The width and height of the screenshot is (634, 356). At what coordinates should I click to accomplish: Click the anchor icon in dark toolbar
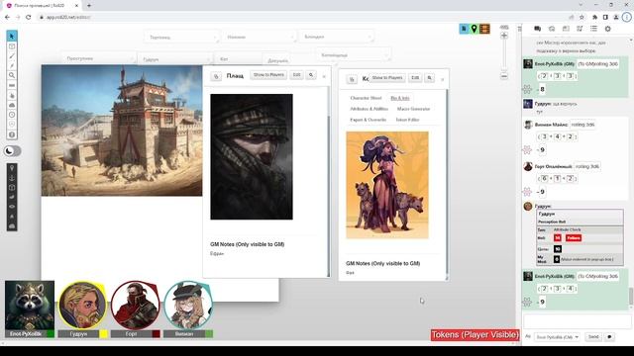[x=12, y=178]
